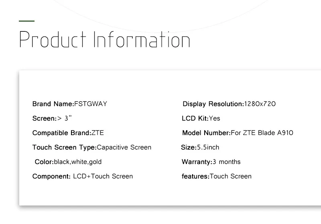This screenshot has width=321, height=224.
Task: Click the Product Information heading
Action: pyautogui.click(x=105, y=39)
